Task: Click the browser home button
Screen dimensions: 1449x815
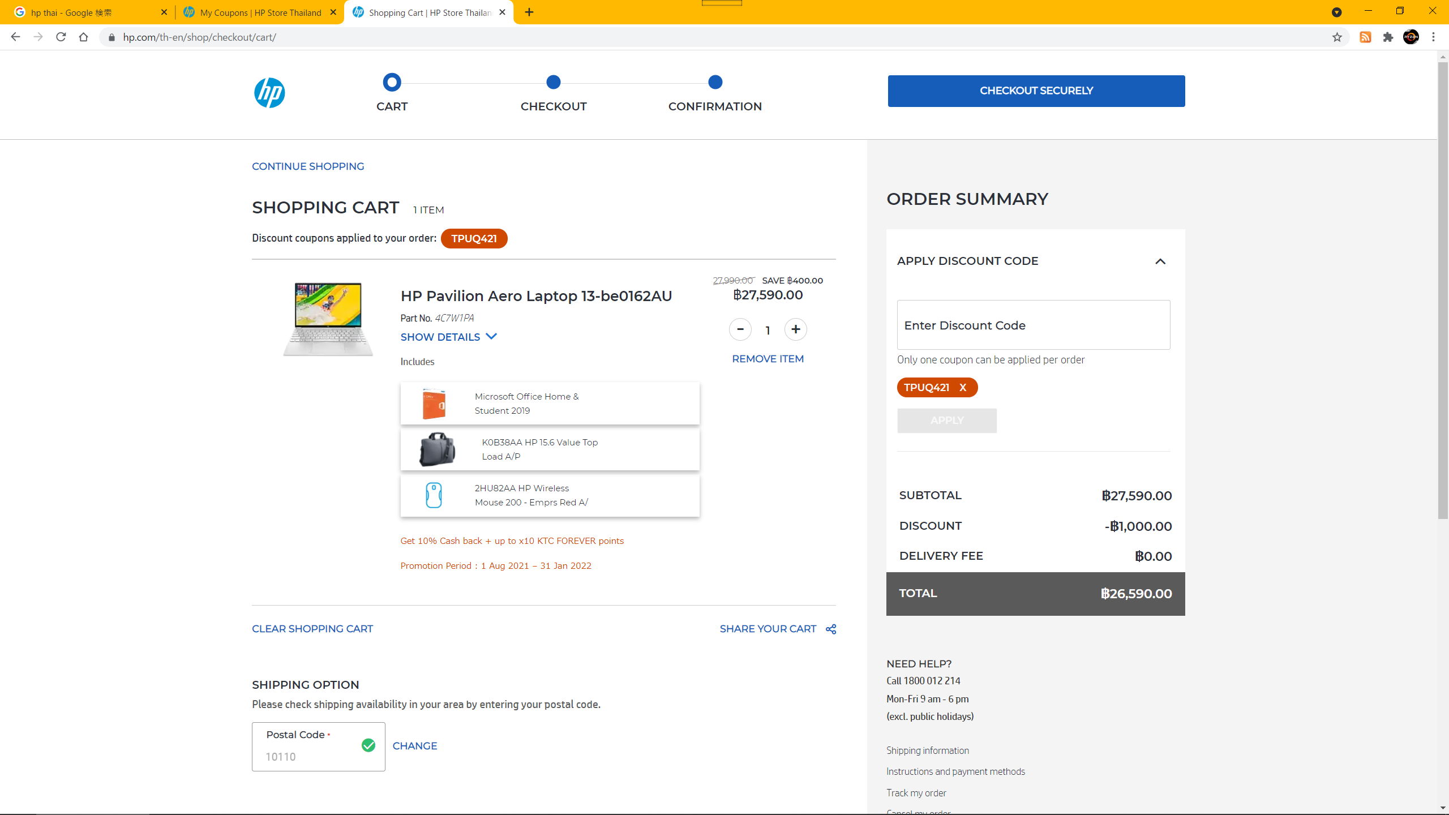Action: pyautogui.click(x=84, y=37)
